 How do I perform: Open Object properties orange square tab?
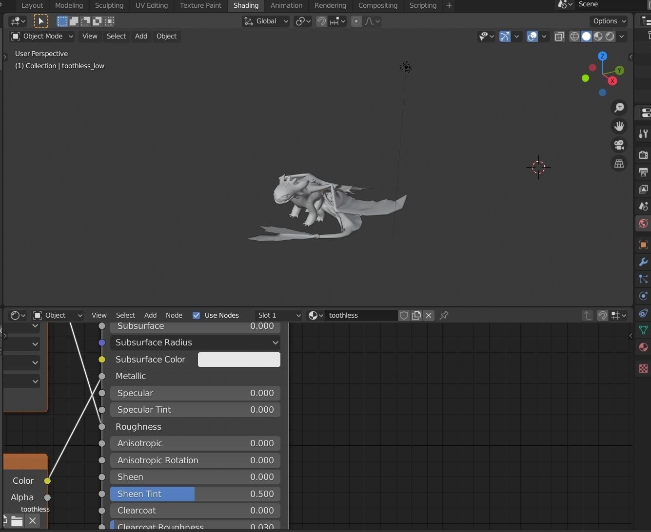click(x=643, y=245)
